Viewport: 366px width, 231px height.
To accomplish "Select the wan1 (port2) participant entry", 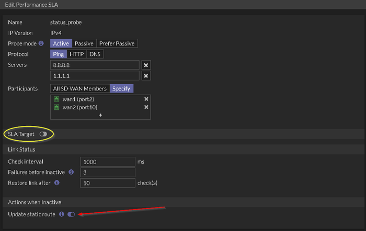I will click(x=78, y=99).
